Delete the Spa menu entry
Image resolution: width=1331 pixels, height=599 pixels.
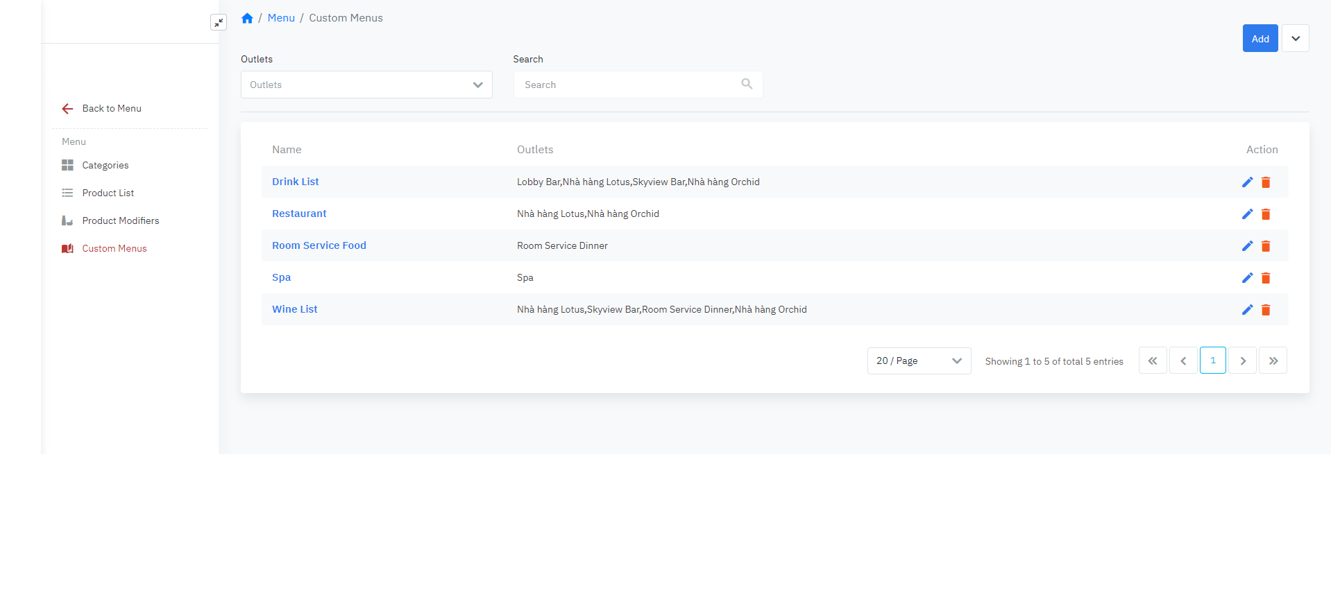1266,278
